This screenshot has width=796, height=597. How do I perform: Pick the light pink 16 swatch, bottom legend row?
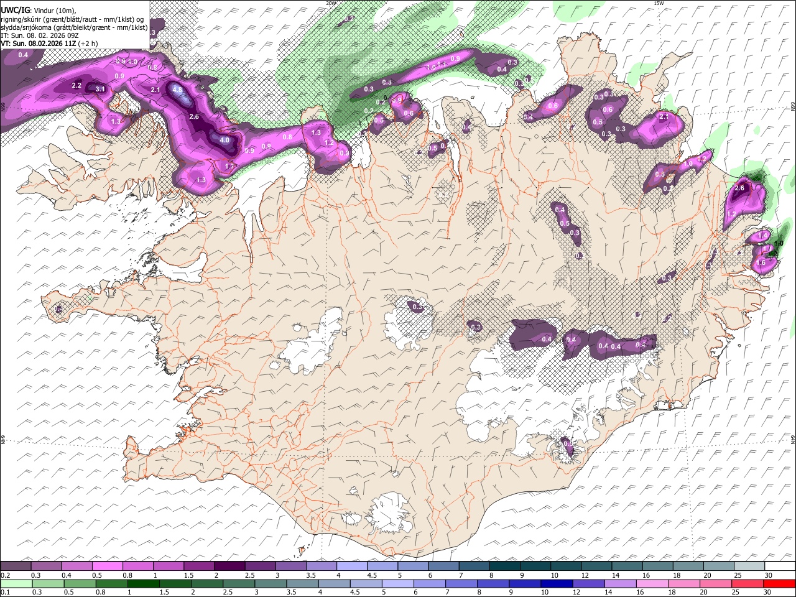pyautogui.click(x=652, y=584)
